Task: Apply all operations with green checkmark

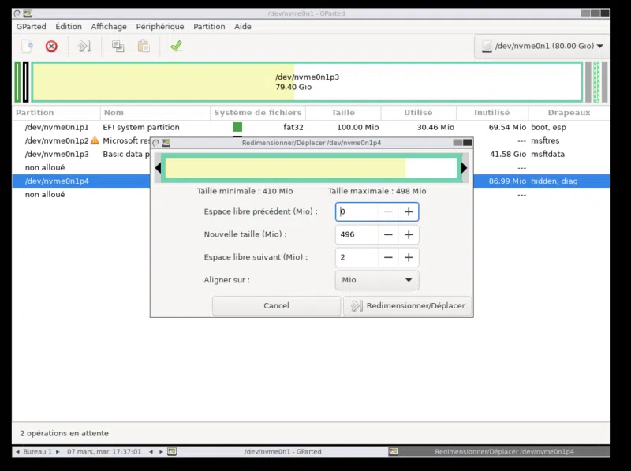Action: click(x=176, y=47)
